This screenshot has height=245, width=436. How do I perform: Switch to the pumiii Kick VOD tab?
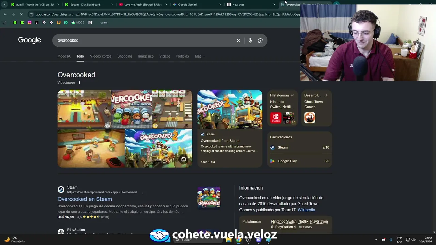click(x=35, y=5)
